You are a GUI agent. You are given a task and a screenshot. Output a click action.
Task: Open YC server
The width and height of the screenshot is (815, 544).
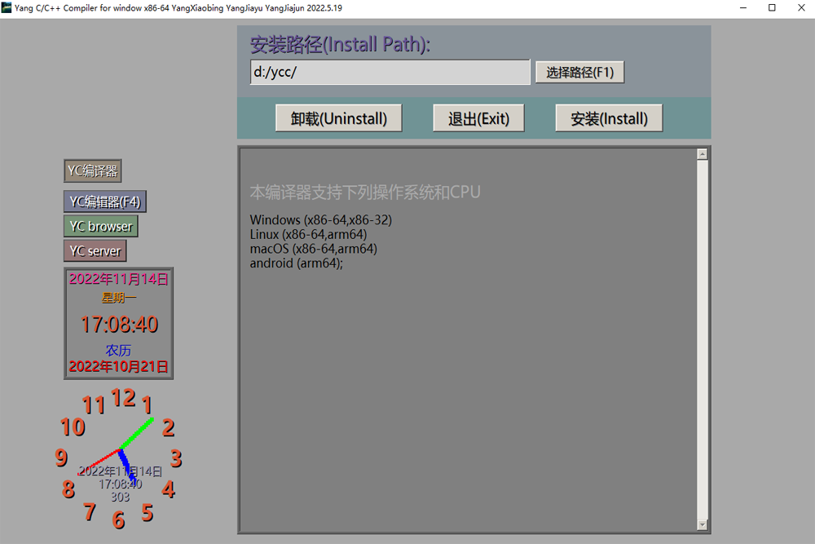[95, 250]
